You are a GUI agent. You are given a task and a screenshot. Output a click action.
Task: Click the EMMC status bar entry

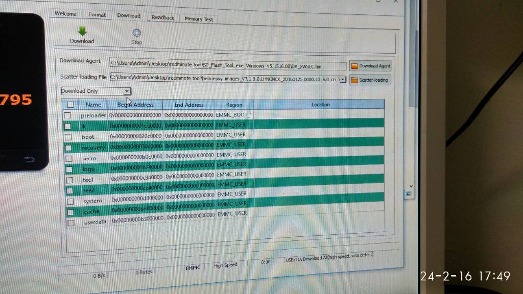[x=193, y=267]
